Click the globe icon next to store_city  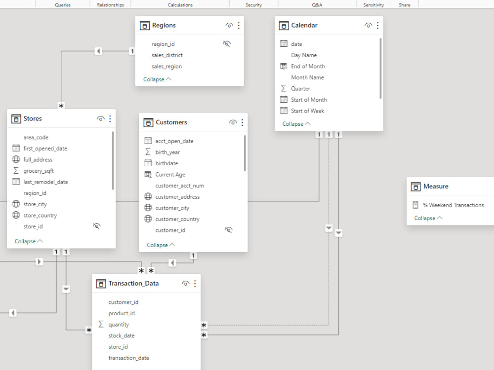coord(16,204)
